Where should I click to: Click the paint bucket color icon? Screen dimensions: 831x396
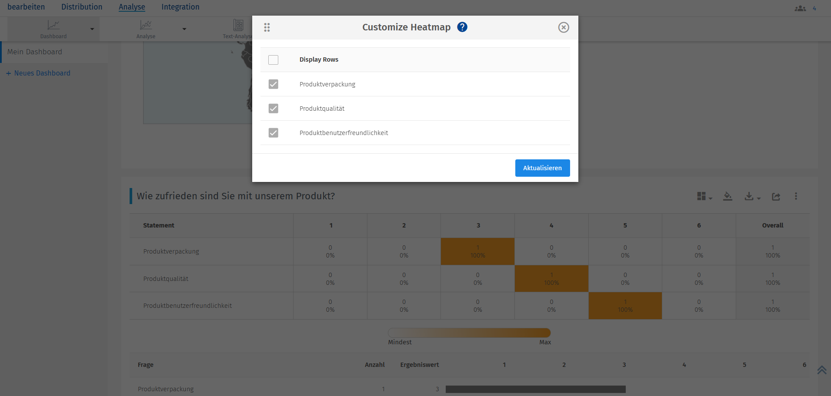pos(728,197)
